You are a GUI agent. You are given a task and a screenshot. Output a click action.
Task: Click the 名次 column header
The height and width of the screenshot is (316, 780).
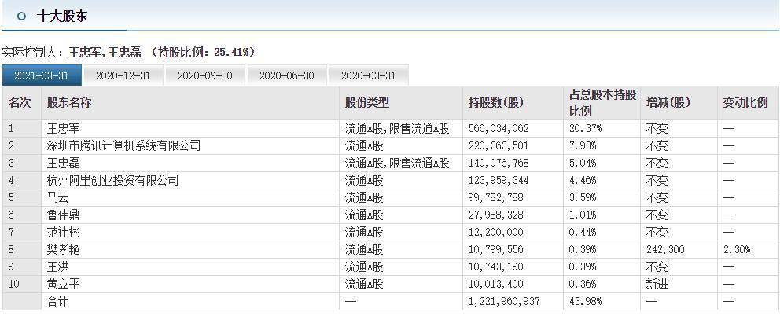point(20,103)
